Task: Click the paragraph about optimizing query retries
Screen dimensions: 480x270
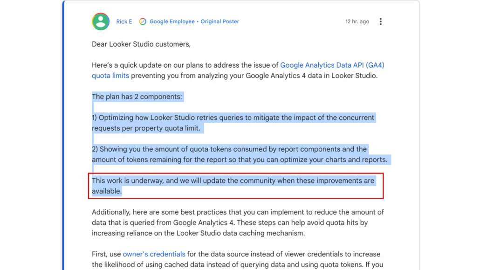Action: (x=233, y=123)
